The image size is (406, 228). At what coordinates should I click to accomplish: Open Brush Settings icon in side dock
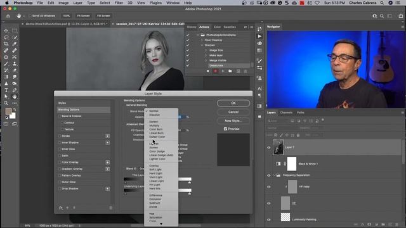pyautogui.click(x=259, y=61)
